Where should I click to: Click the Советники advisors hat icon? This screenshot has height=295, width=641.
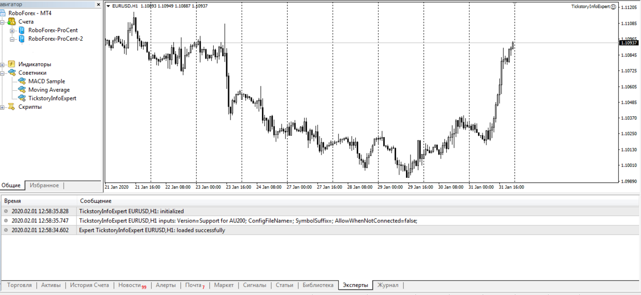pyautogui.click(x=11, y=73)
